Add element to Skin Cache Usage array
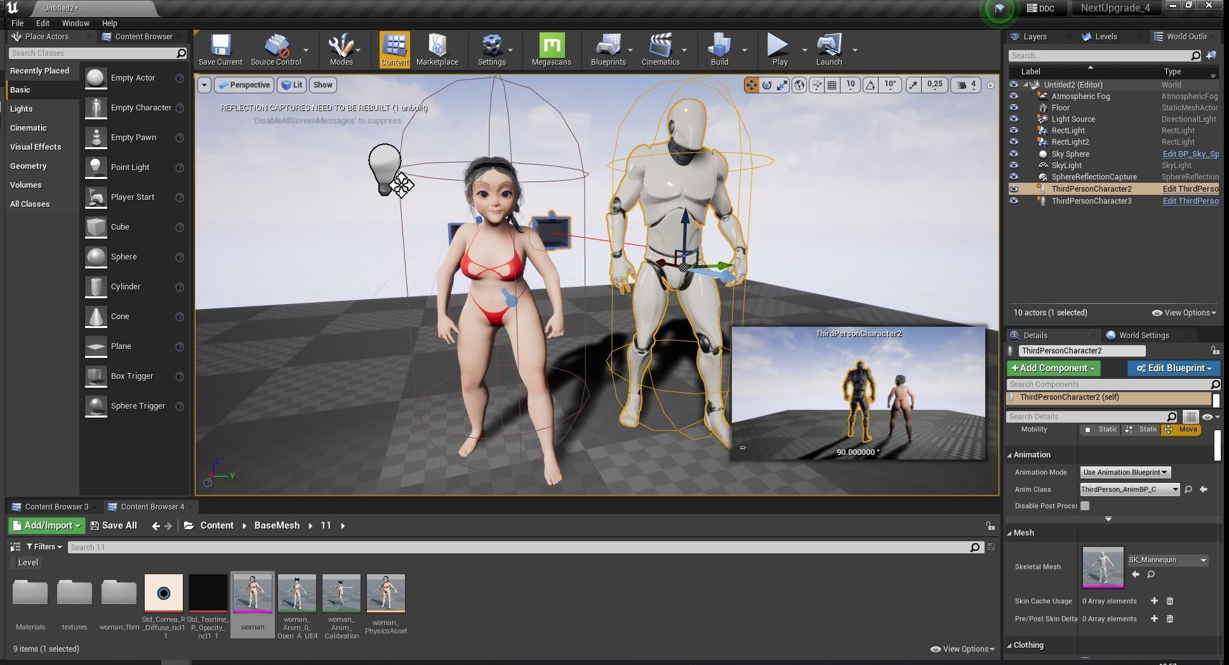Image resolution: width=1229 pixels, height=665 pixels. (x=1154, y=601)
